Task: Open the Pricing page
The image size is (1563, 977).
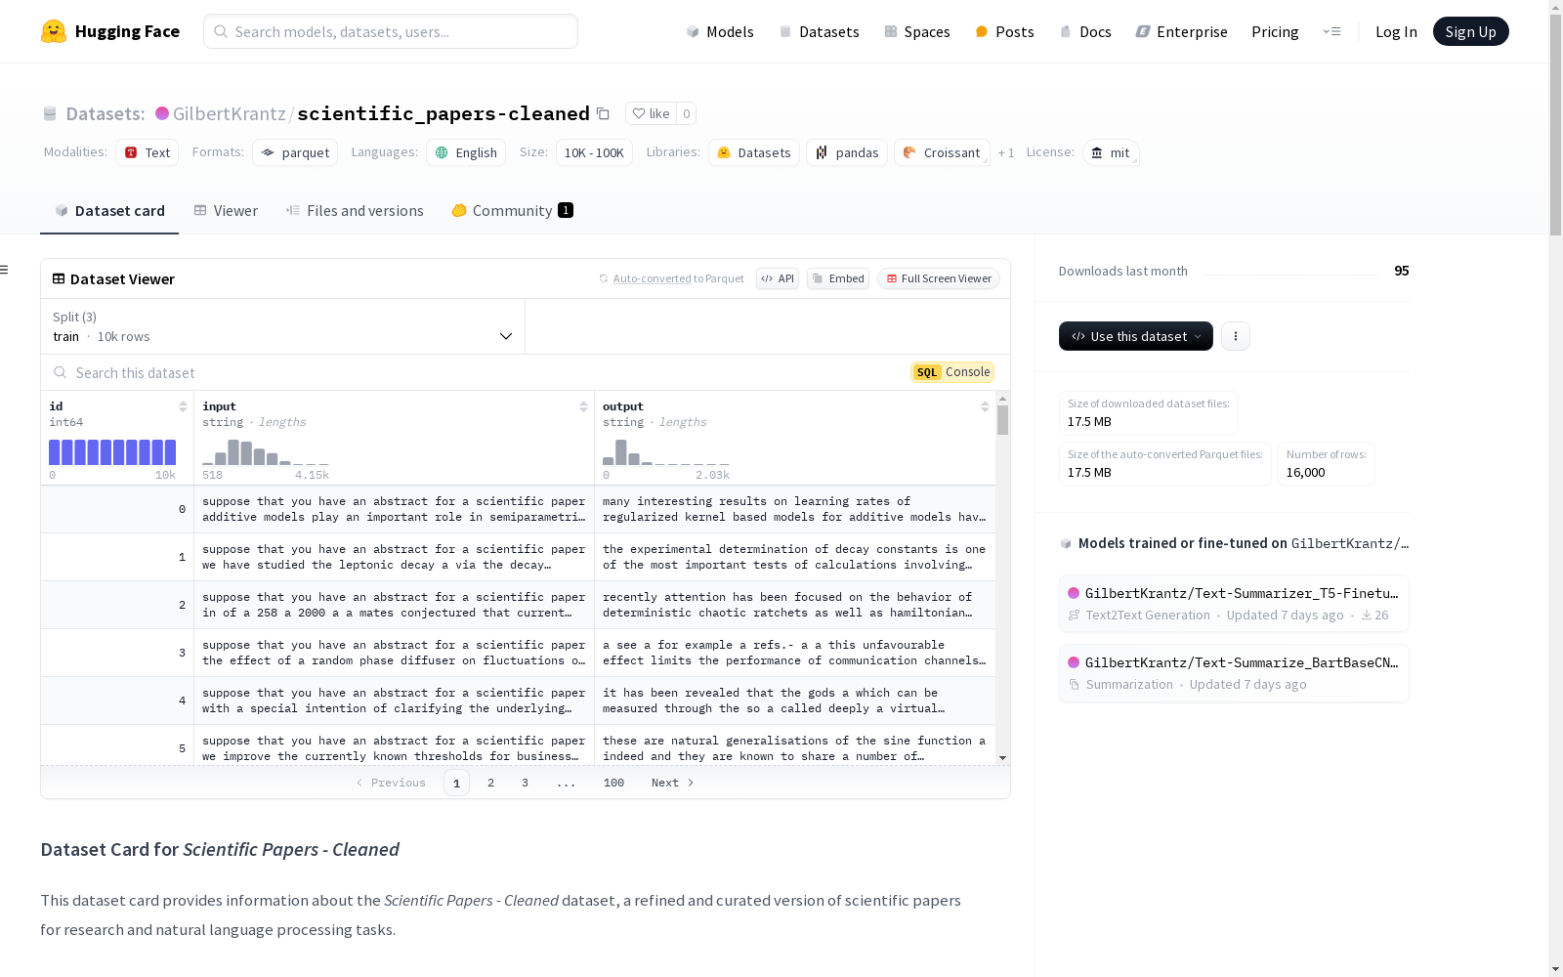Action: 1275,32
